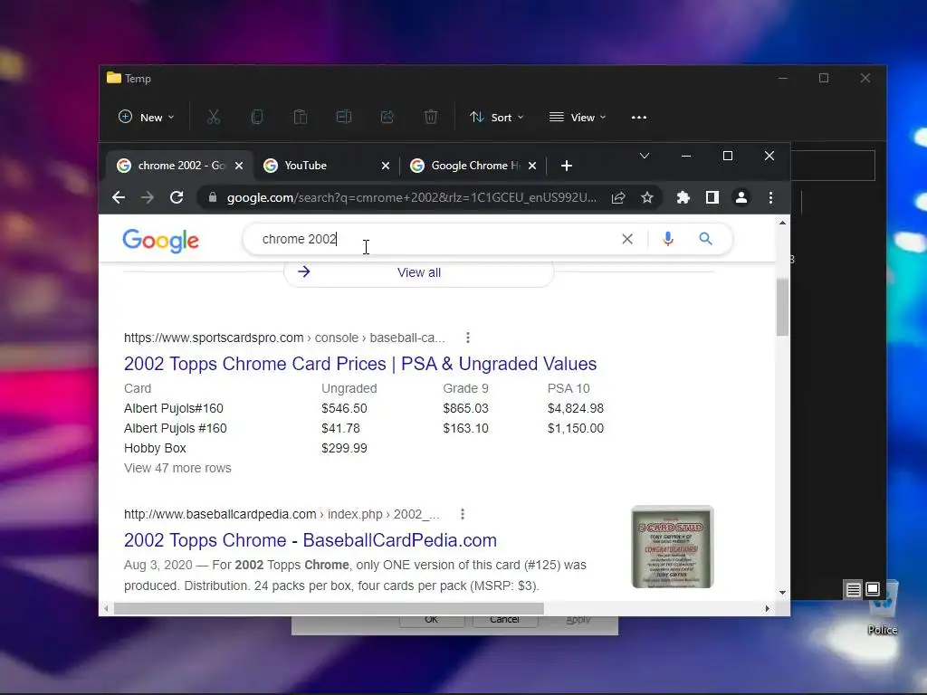
Task: Close the YouTube tab
Action: (x=386, y=166)
